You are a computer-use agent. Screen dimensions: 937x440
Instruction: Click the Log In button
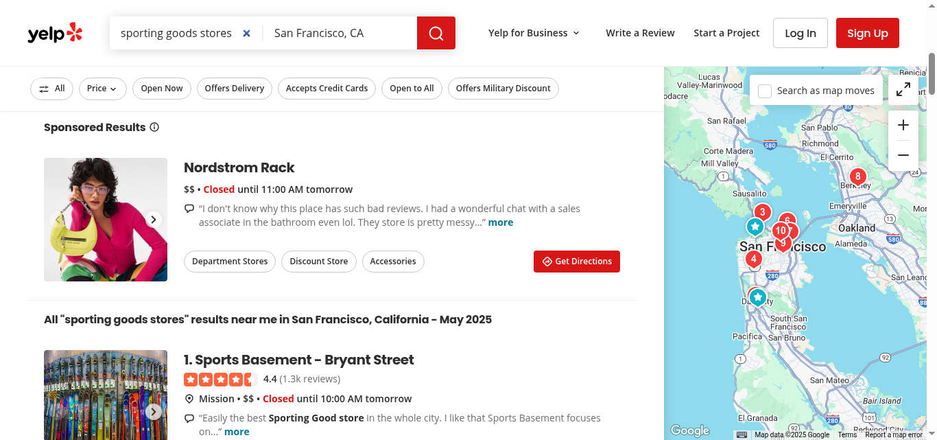[800, 33]
